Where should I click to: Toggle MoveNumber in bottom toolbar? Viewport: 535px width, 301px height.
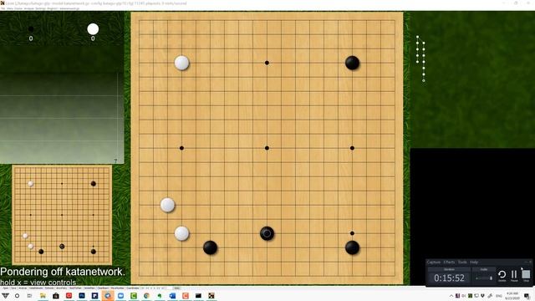[117, 288]
